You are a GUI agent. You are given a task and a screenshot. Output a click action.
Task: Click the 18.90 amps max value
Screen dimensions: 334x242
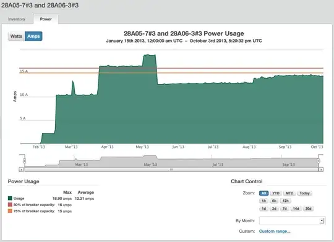pyautogui.click(x=62, y=199)
